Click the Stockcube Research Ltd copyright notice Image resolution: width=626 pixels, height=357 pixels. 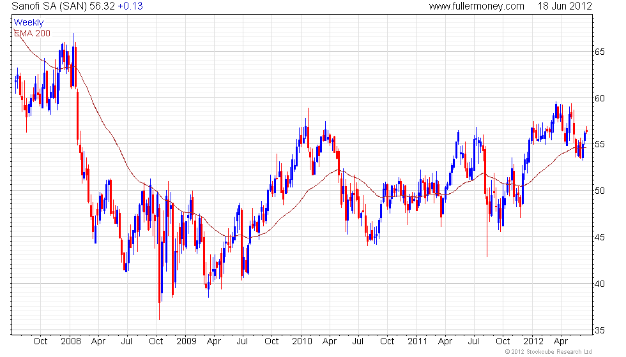tap(548, 351)
